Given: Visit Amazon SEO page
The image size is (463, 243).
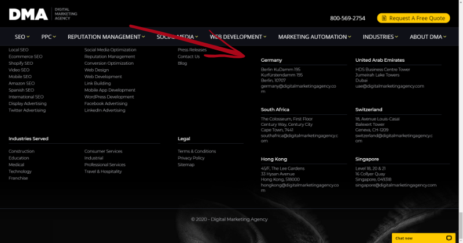Looking at the screenshot, I should point(21,83).
